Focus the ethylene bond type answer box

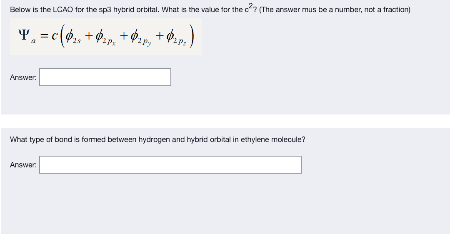coord(170,164)
